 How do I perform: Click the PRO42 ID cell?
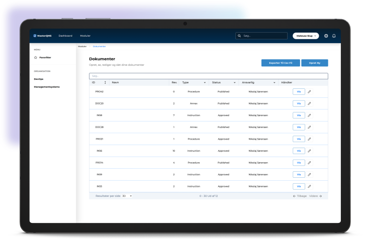click(x=99, y=92)
